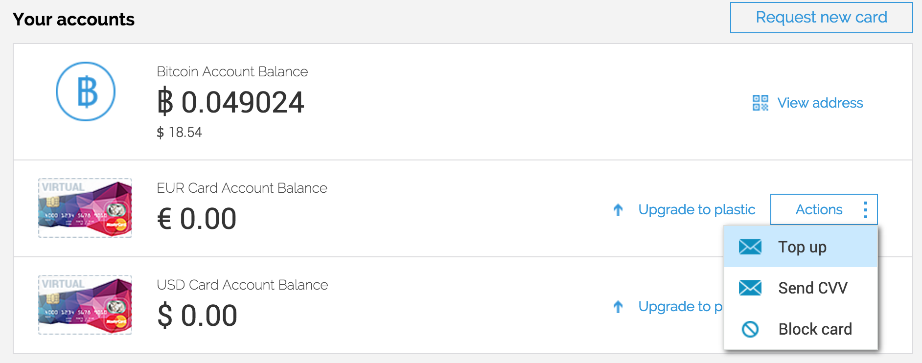Click the EUR upgrade arrow icon

[618, 210]
